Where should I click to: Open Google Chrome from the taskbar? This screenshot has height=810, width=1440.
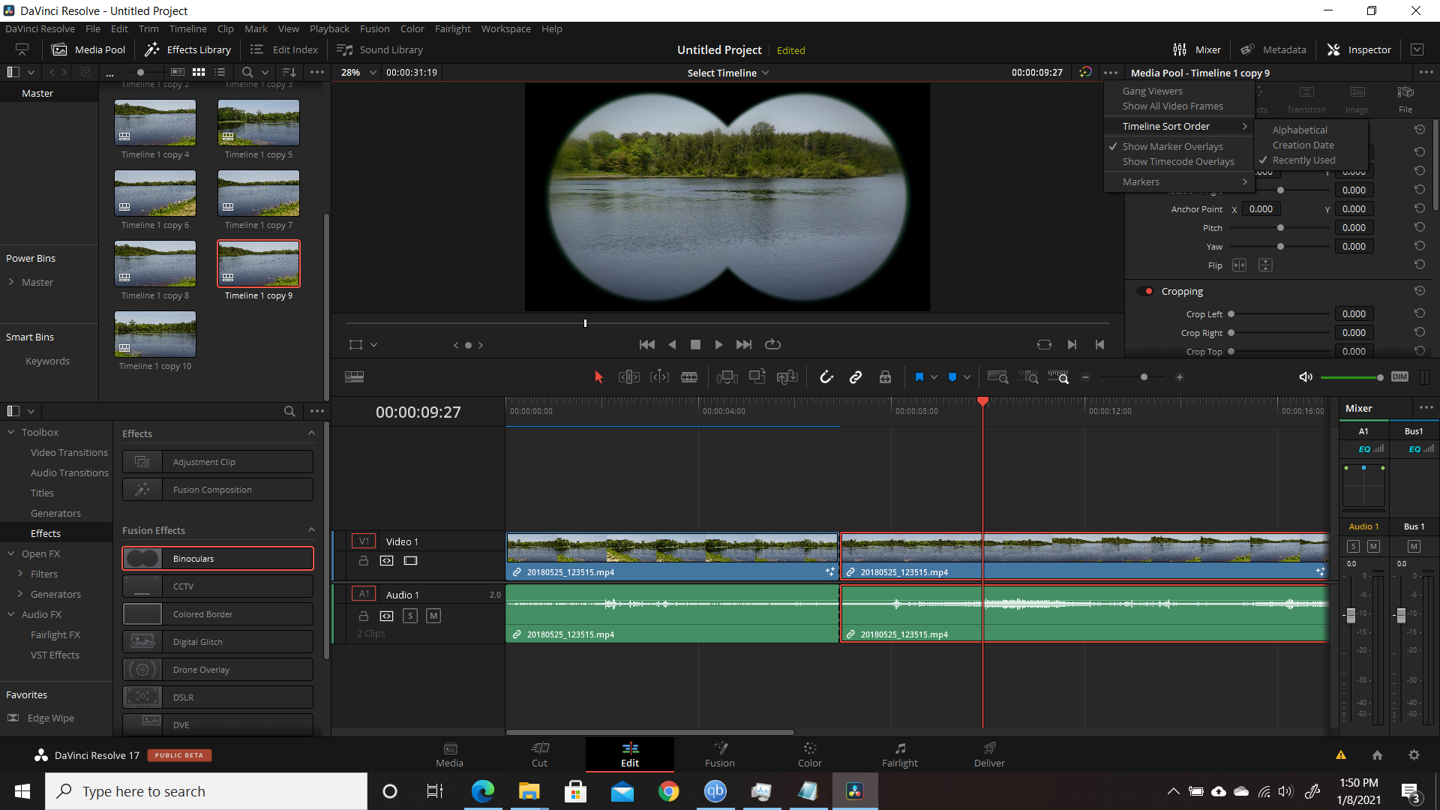click(668, 791)
